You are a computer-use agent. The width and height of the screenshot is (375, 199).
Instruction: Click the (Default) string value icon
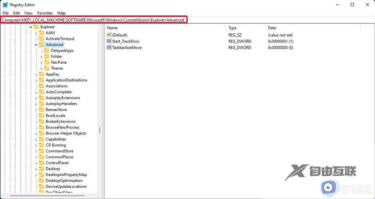(109, 35)
